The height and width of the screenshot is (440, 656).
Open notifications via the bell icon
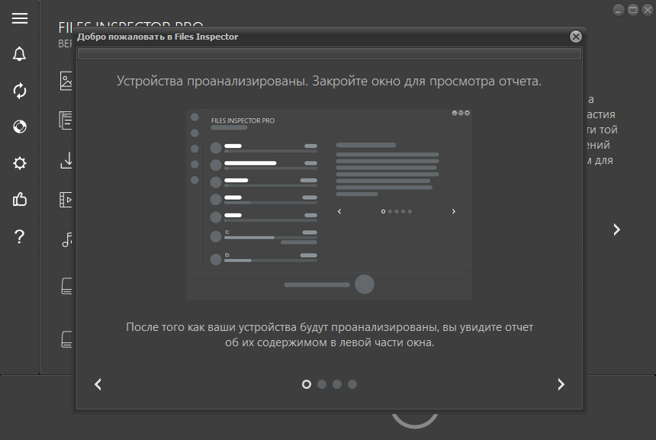pyautogui.click(x=20, y=54)
